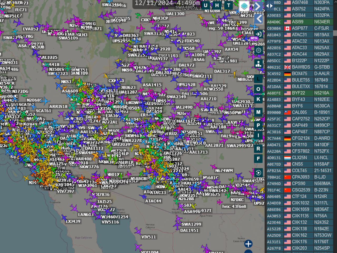The height and width of the screenshot is (253, 337).
Task: Select the aircraft icon labeled LXJ439
Action: pyautogui.click(x=64, y=218)
